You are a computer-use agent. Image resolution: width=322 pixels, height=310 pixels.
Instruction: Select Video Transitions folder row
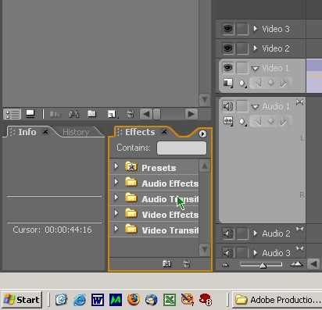(x=154, y=230)
